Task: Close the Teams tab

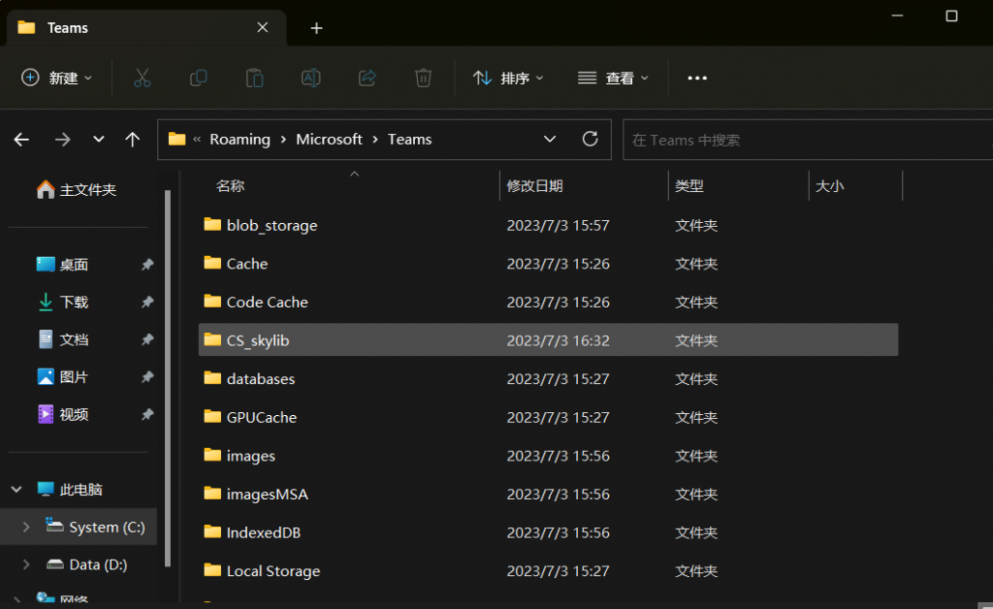Action: click(x=262, y=28)
